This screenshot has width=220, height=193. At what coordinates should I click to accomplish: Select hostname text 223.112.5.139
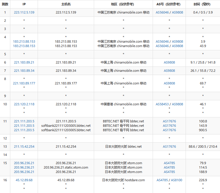pos(66,12)
